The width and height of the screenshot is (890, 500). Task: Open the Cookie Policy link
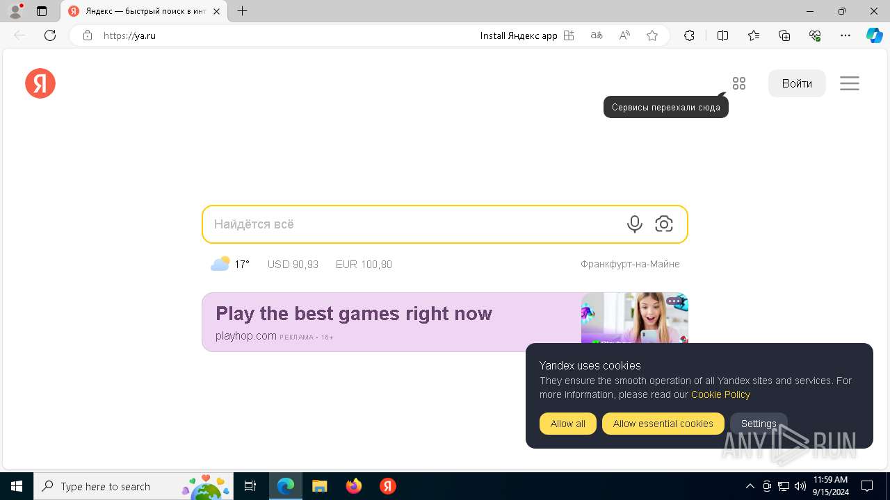[720, 394]
